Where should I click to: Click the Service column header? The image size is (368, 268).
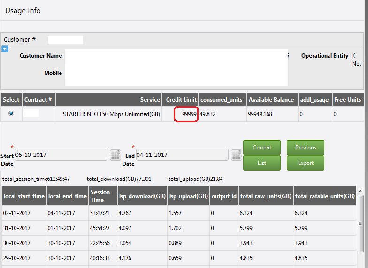point(109,100)
